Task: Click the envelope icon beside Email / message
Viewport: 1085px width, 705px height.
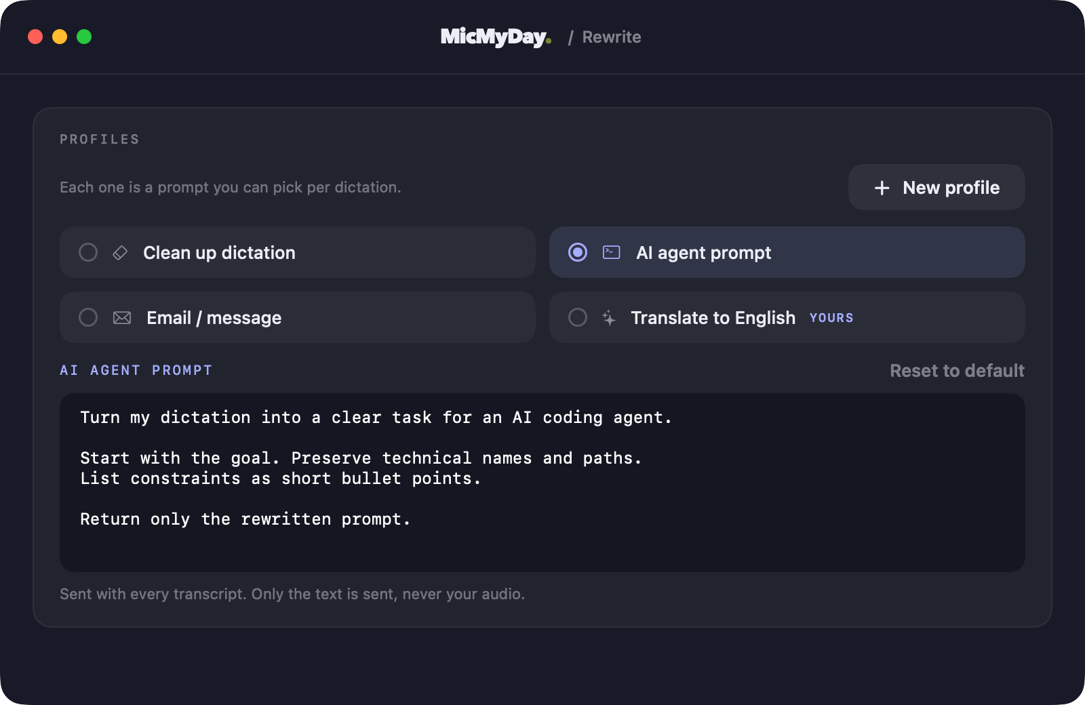Action: pos(122,318)
